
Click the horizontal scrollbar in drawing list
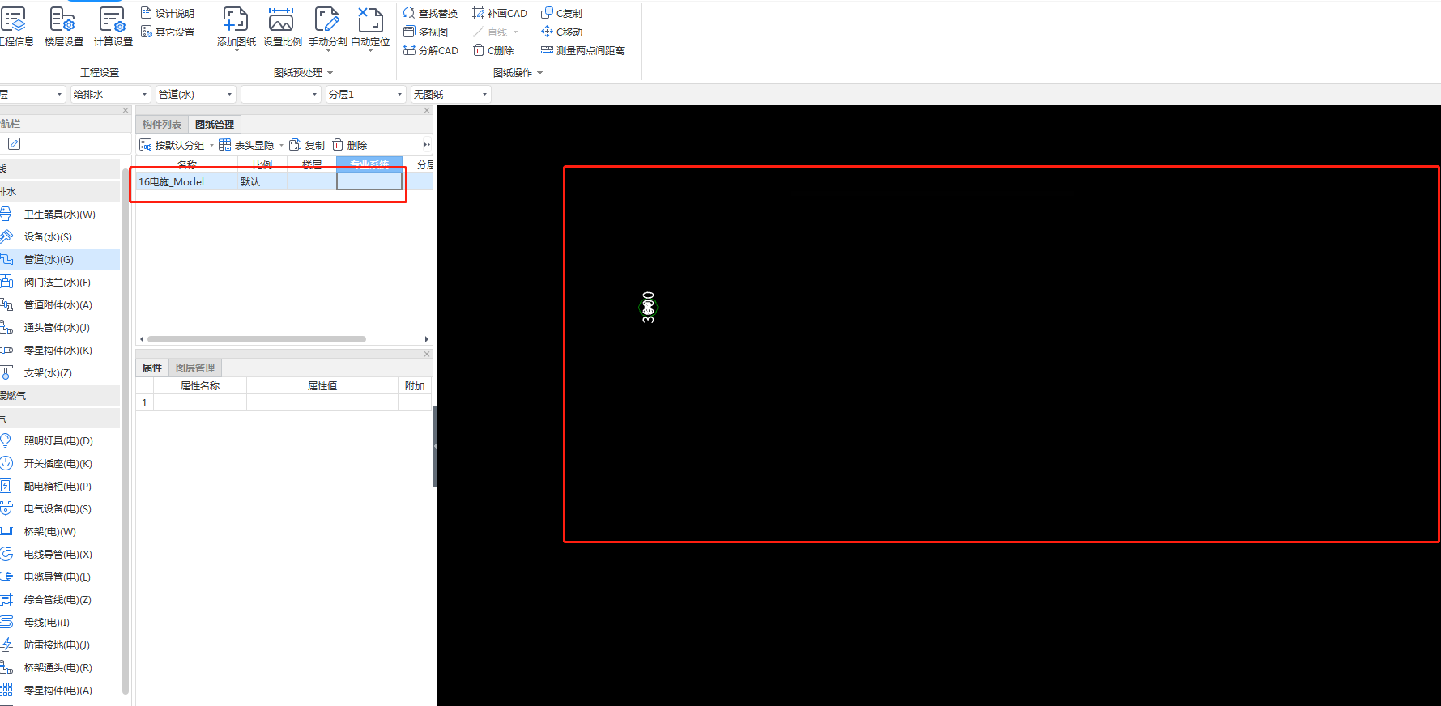pyautogui.click(x=257, y=339)
